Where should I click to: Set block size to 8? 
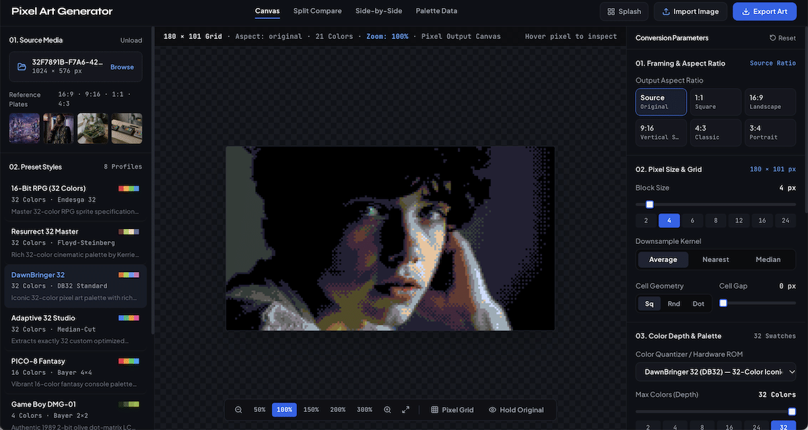click(716, 220)
